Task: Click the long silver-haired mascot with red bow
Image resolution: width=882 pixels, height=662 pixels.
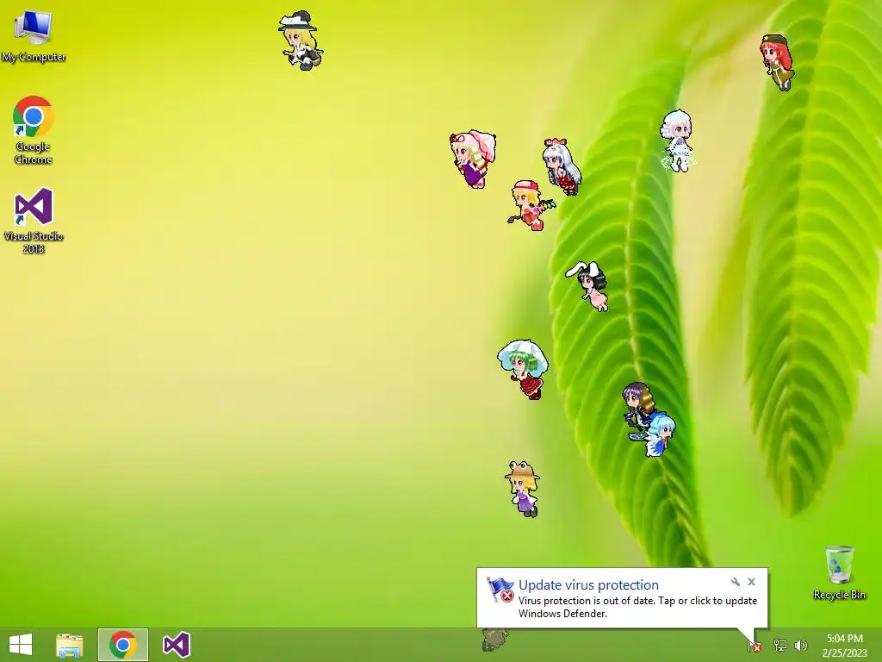Action: click(x=562, y=166)
